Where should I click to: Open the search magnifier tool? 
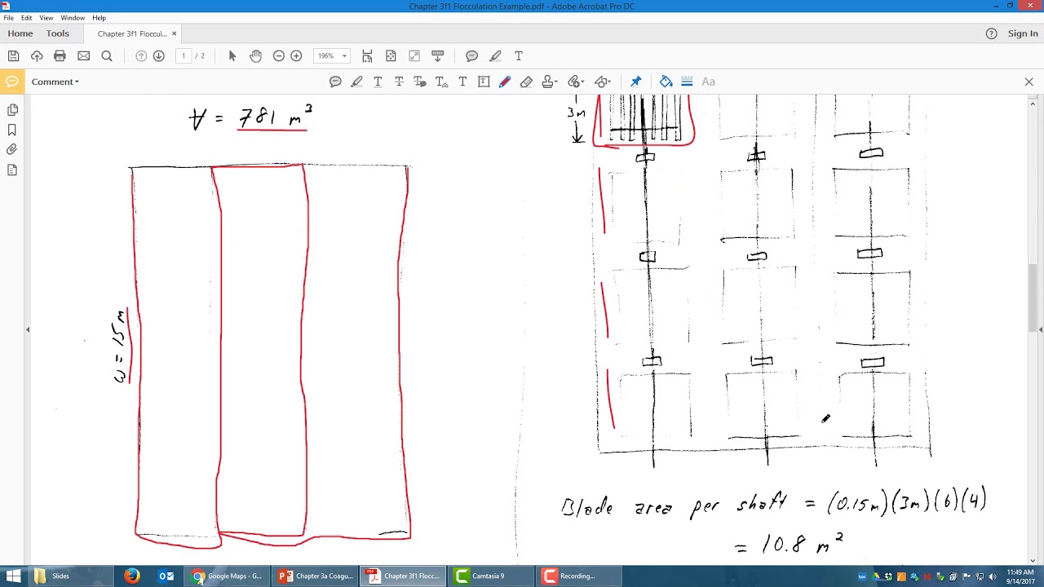pos(107,56)
